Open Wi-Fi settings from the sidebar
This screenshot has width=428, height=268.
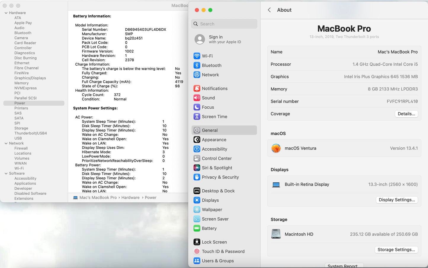click(197, 56)
